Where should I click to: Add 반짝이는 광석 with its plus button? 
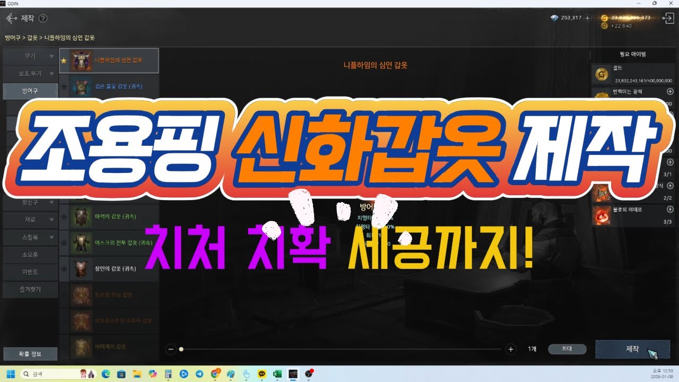[x=670, y=92]
